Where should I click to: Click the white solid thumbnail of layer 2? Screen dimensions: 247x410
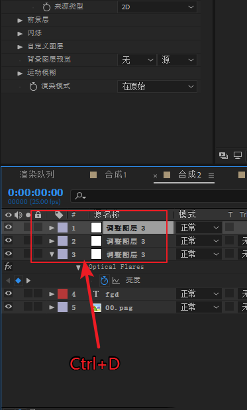[x=96, y=241]
